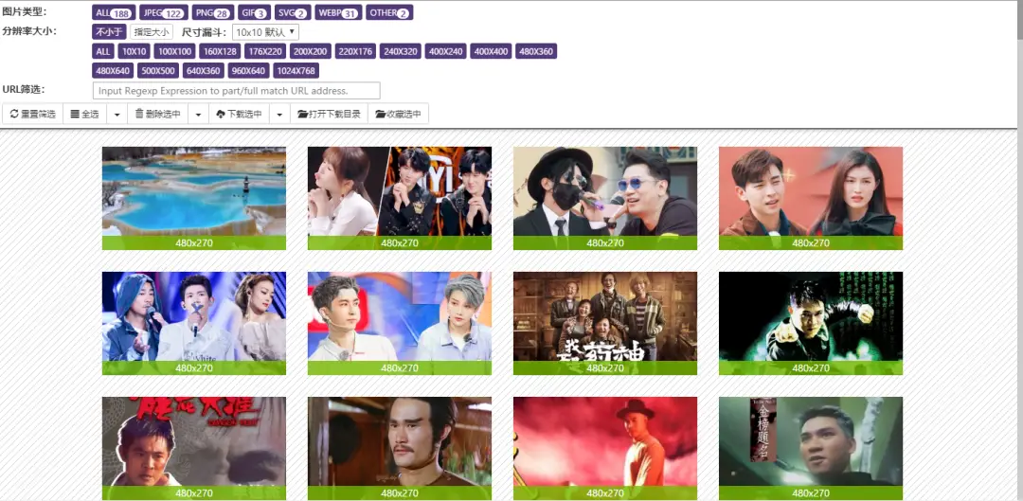The width and height of the screenshot is (1023, 501).
Task: Choose the 176X220 resolution filter
Action: pos(265,51)
